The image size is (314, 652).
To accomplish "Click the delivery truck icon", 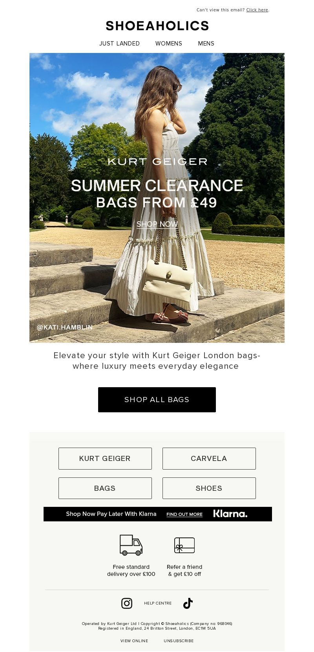I will click(x=131, y=545).
